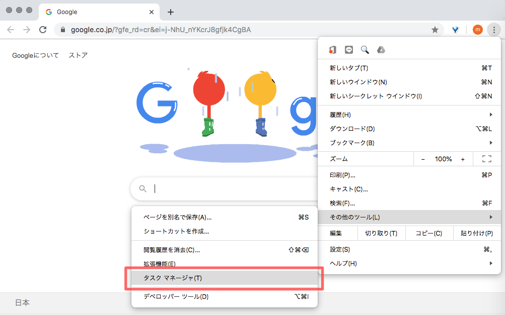The width and height of the screenshot is (505, 315).
Task: Click 貼り付け(P) in the edit row
Action: (x=477, y=233)
